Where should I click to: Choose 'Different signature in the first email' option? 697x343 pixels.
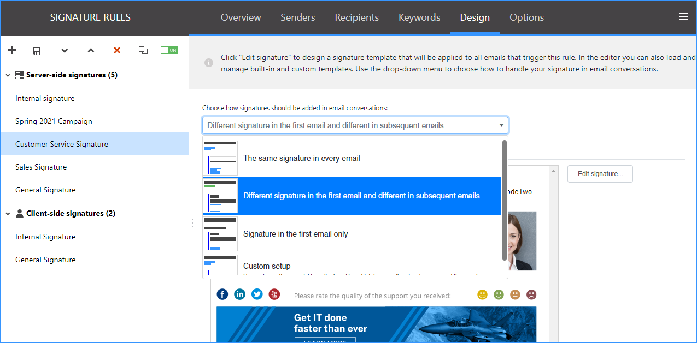pos(352,196)
